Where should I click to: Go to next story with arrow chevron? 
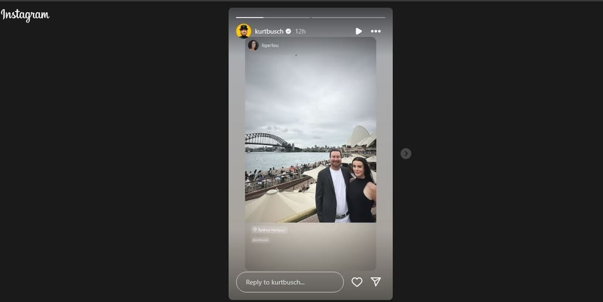[x=406, y=154]
